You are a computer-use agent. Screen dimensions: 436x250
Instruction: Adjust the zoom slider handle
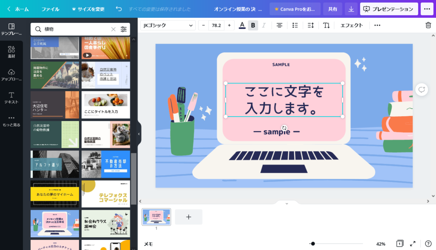pos(313,244)
